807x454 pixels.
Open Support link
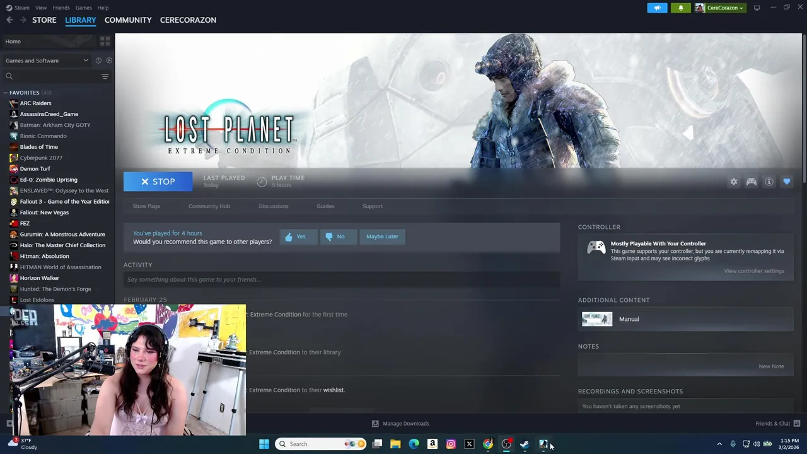373,206
